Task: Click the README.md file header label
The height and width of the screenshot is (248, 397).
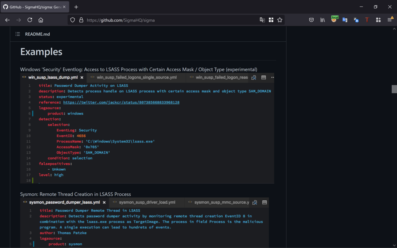Action: click(x=37, y=34)
